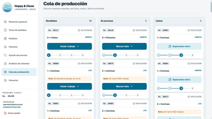Click the Listos column header
Image resolution: width=212 pixels, height=119 pixels.
pos(179,21)
